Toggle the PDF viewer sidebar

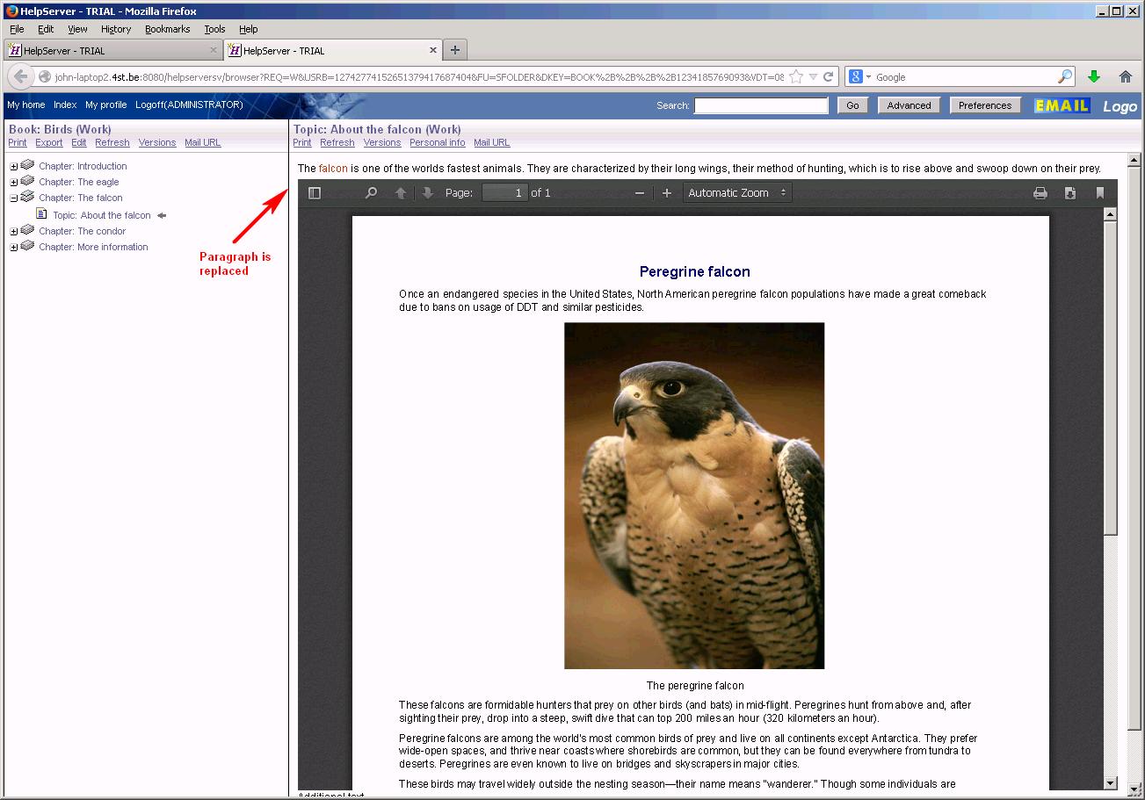[315, 193]
